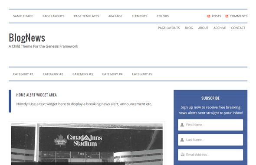256x165 pixels.
Task: Go to Page Templates menu item
Action: pyautogui.click(x=86, y=16)
